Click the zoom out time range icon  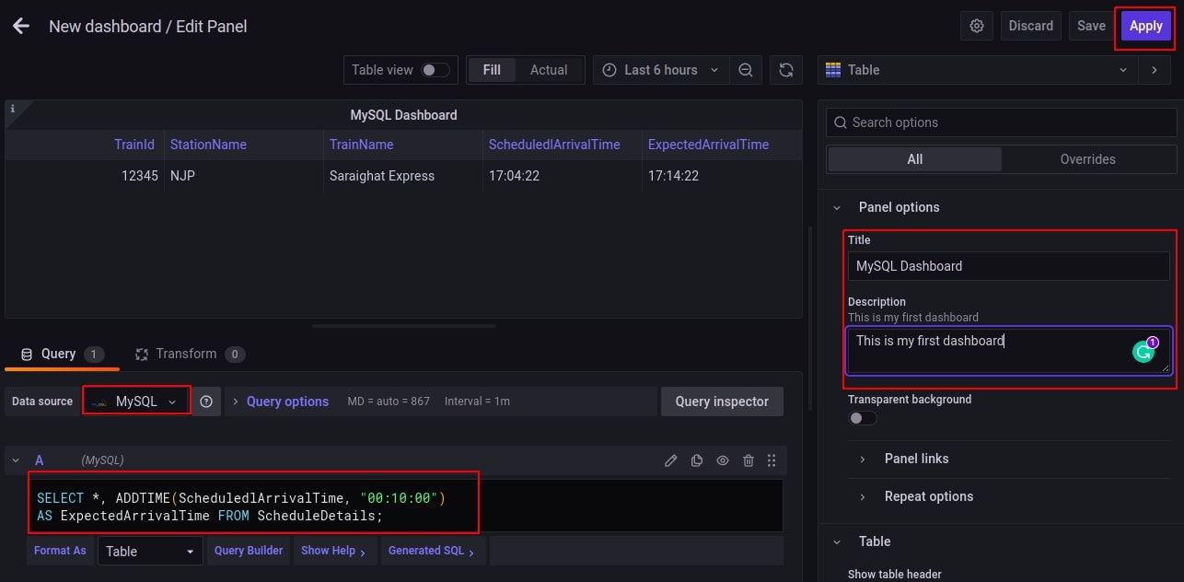click(x=746, y=70)
